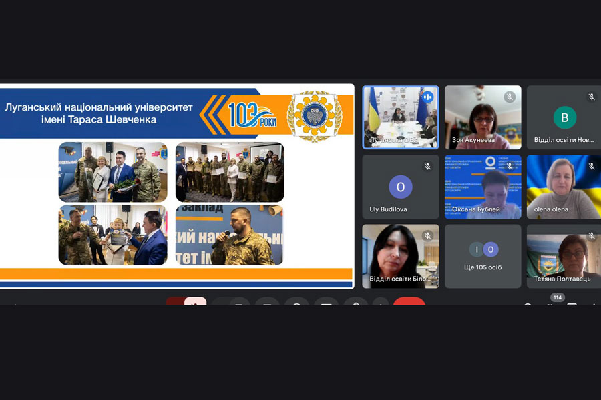Click muted mic icon on Оксана Бублей tile
Screen dimensions: 601x400
tap(510, 166)
